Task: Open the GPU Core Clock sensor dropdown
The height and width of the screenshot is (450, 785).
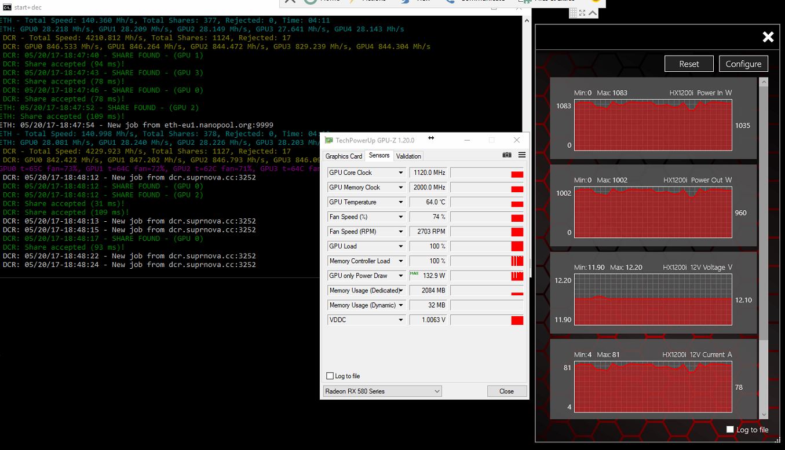Action: (400, 173)
